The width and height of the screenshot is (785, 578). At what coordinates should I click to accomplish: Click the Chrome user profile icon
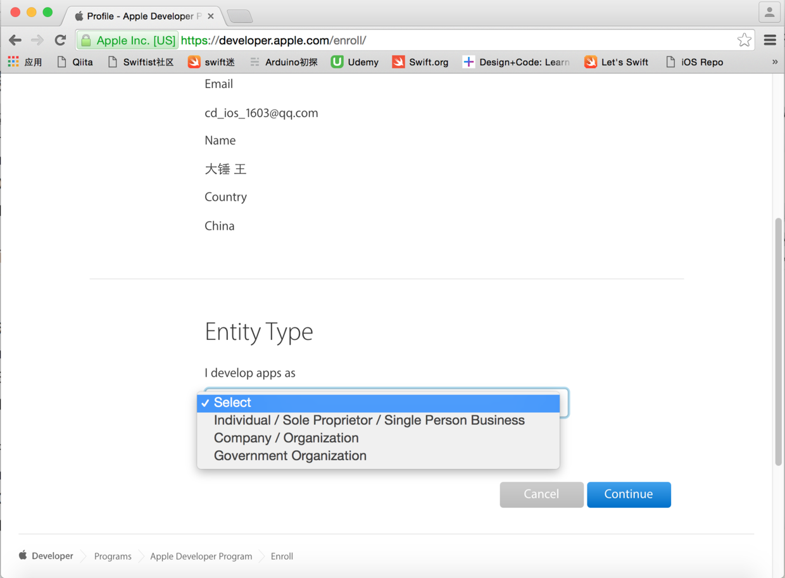click(x=770, y=13)
